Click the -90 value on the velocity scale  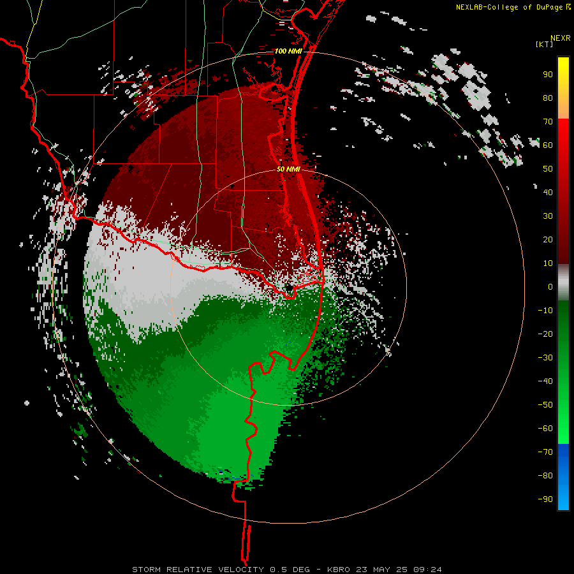click(x=545, y=499)
